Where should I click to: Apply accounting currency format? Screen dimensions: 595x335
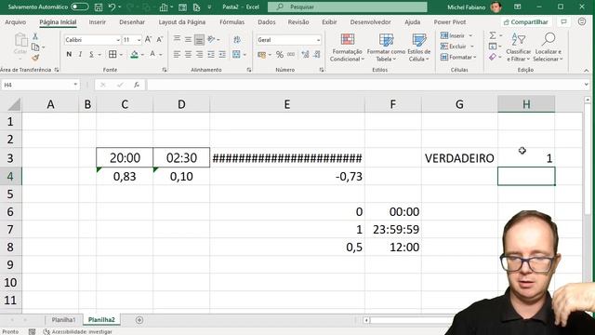coord(261,55)
